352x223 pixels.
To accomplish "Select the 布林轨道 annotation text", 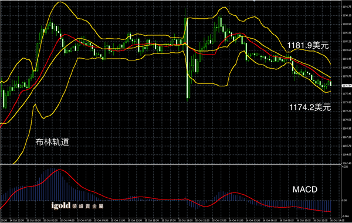I will tap(52, 142).
